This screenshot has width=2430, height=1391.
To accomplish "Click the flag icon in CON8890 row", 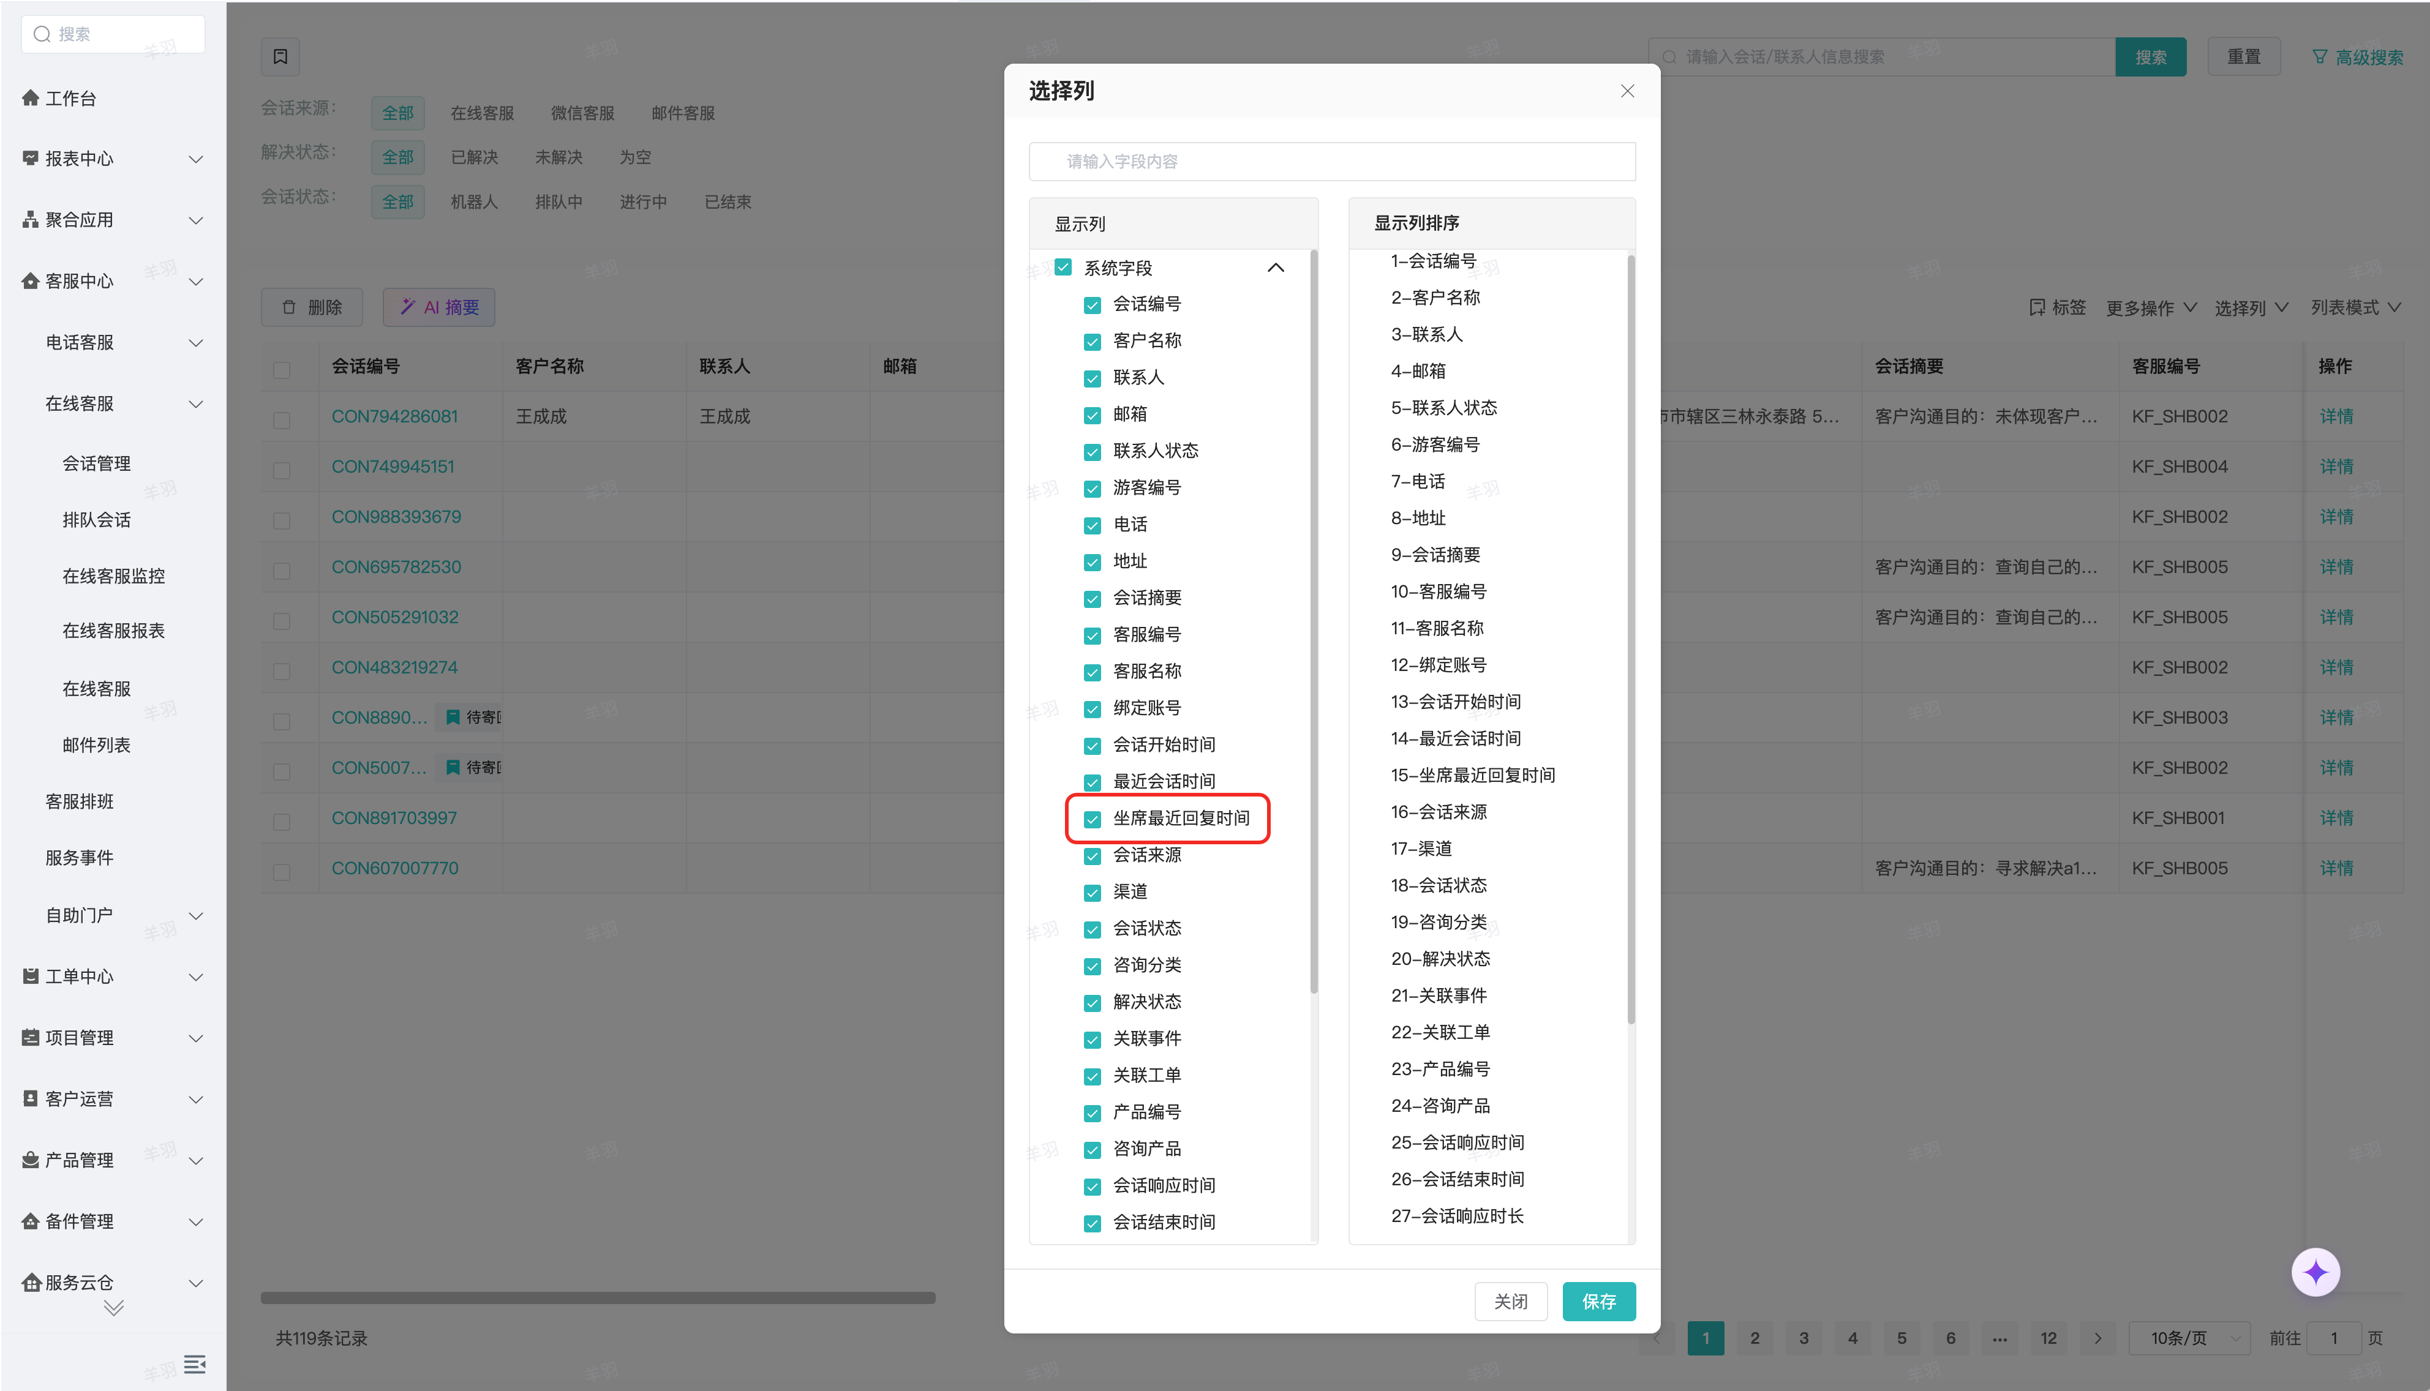I will (453, 718).
